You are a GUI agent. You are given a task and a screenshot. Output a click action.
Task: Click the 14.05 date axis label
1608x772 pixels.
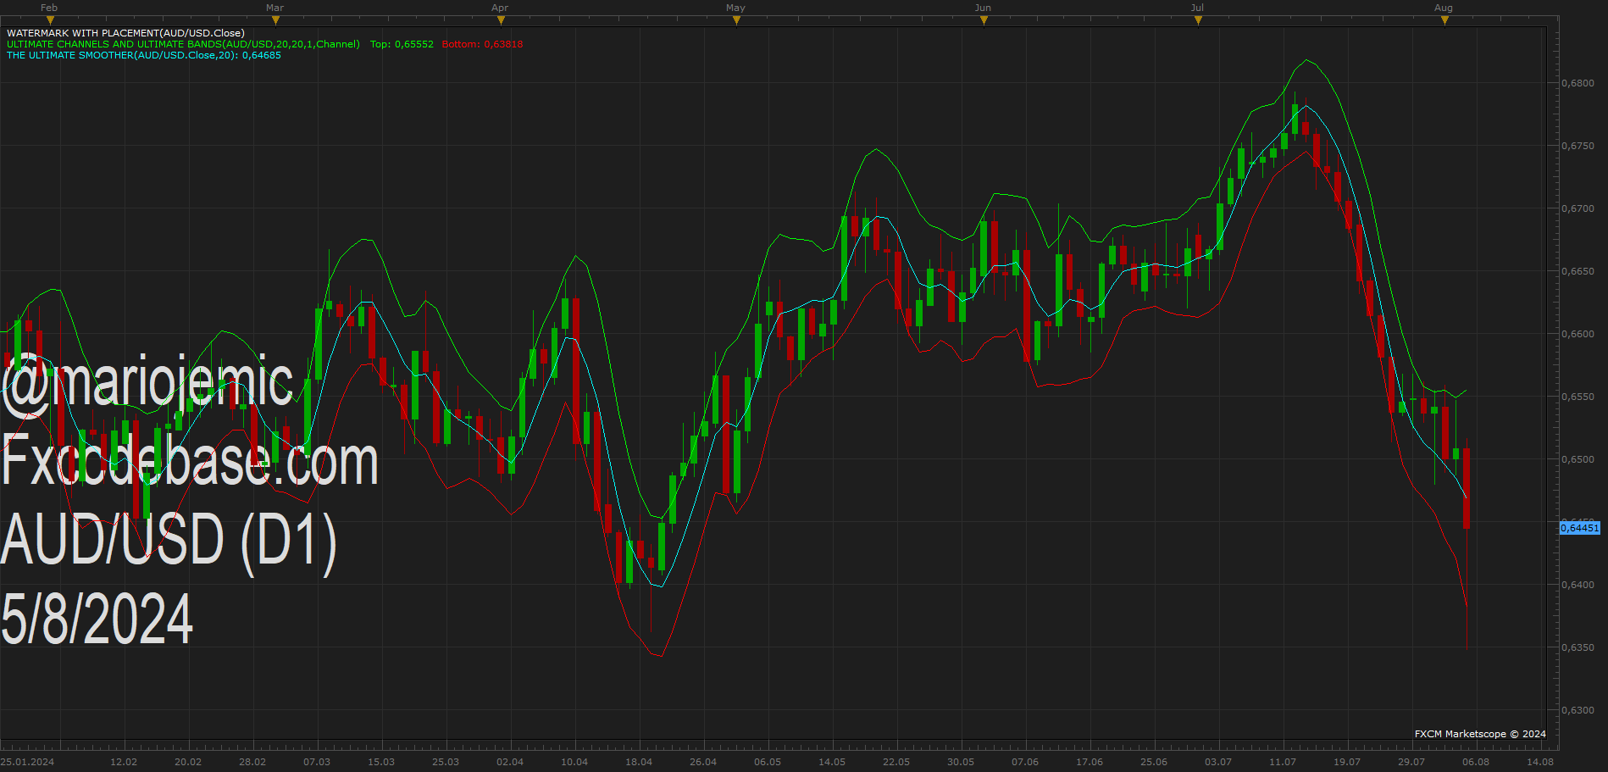coord(832,762)
